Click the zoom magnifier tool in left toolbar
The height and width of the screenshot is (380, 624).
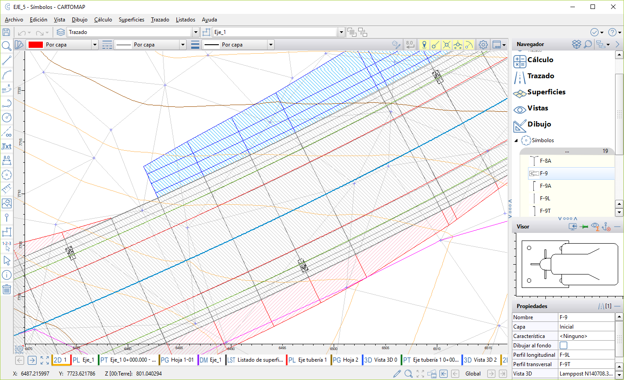point(7,46)
